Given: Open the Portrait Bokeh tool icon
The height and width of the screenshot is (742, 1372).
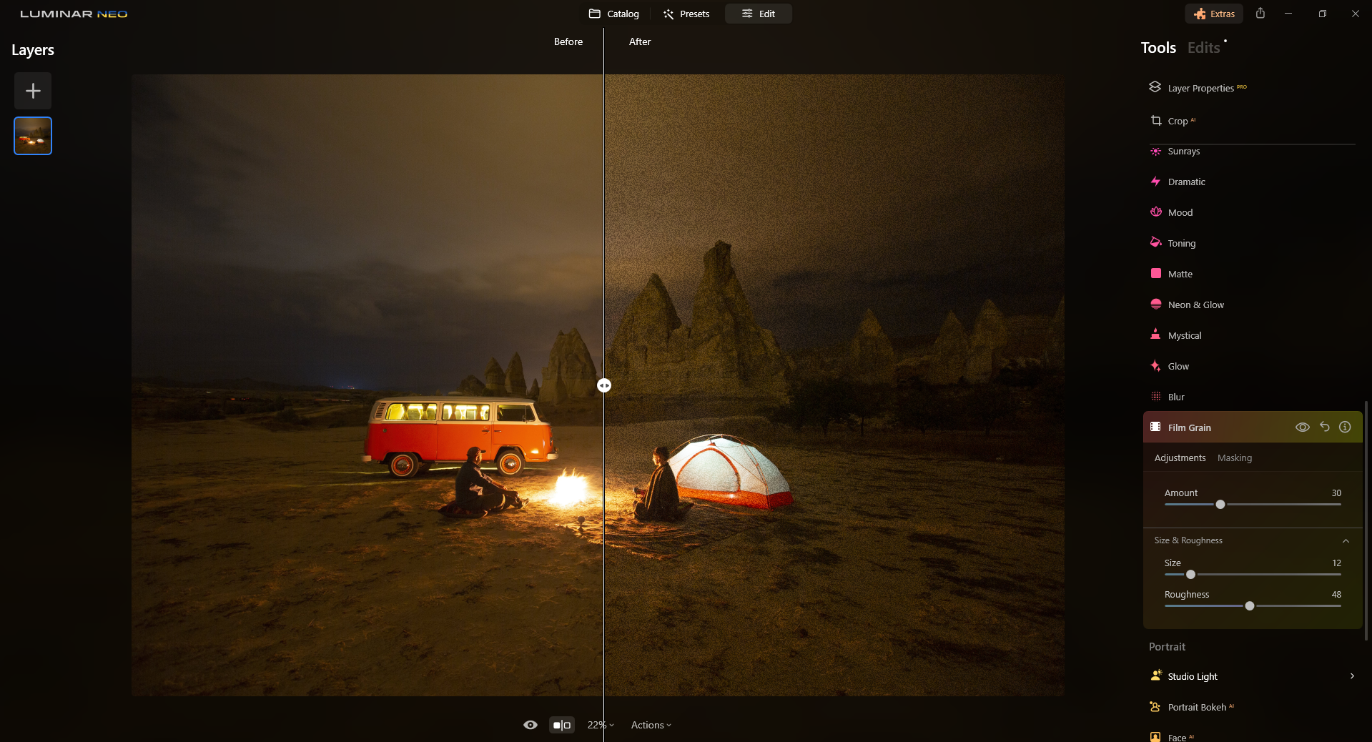Looking at the screenshot, I should coord(1155,706).
